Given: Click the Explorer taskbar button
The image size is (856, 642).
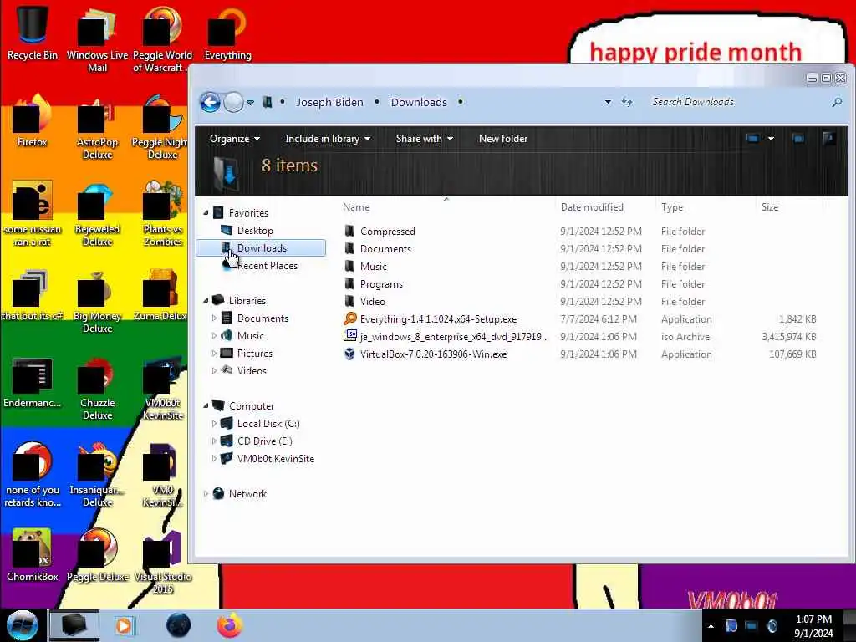Looking at the screenshot, I should click(74, 625).
